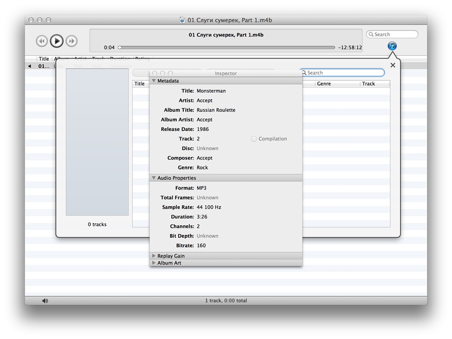
Task: Click the speaker volume icon in status bar
Action: point(45,301)
